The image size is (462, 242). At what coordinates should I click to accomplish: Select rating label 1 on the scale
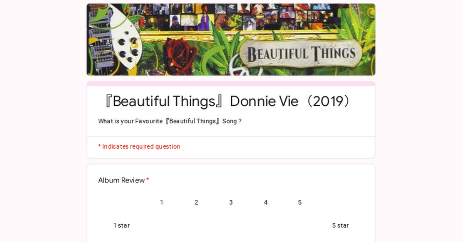click(162, 202)
